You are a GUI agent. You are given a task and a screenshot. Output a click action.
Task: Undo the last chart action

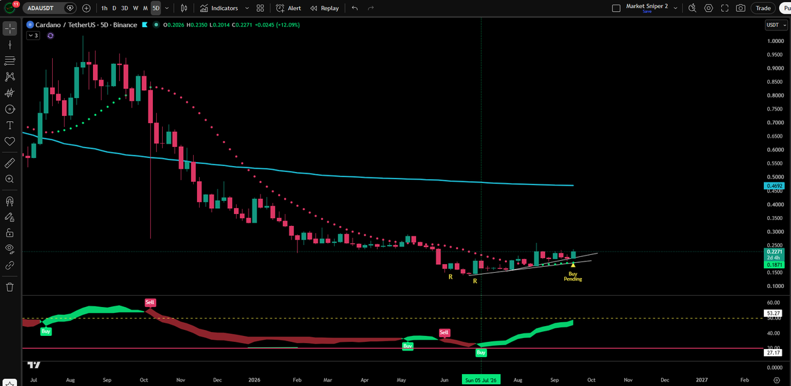coord(355,8)
